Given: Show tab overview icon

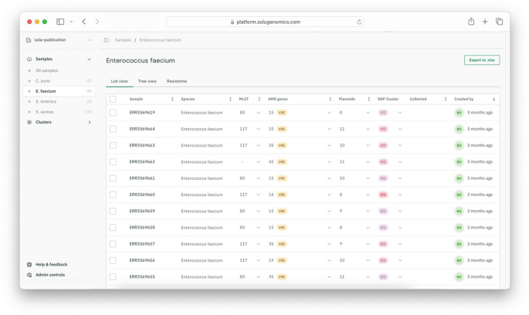Looking at the screenshot, I should point(499,22).
